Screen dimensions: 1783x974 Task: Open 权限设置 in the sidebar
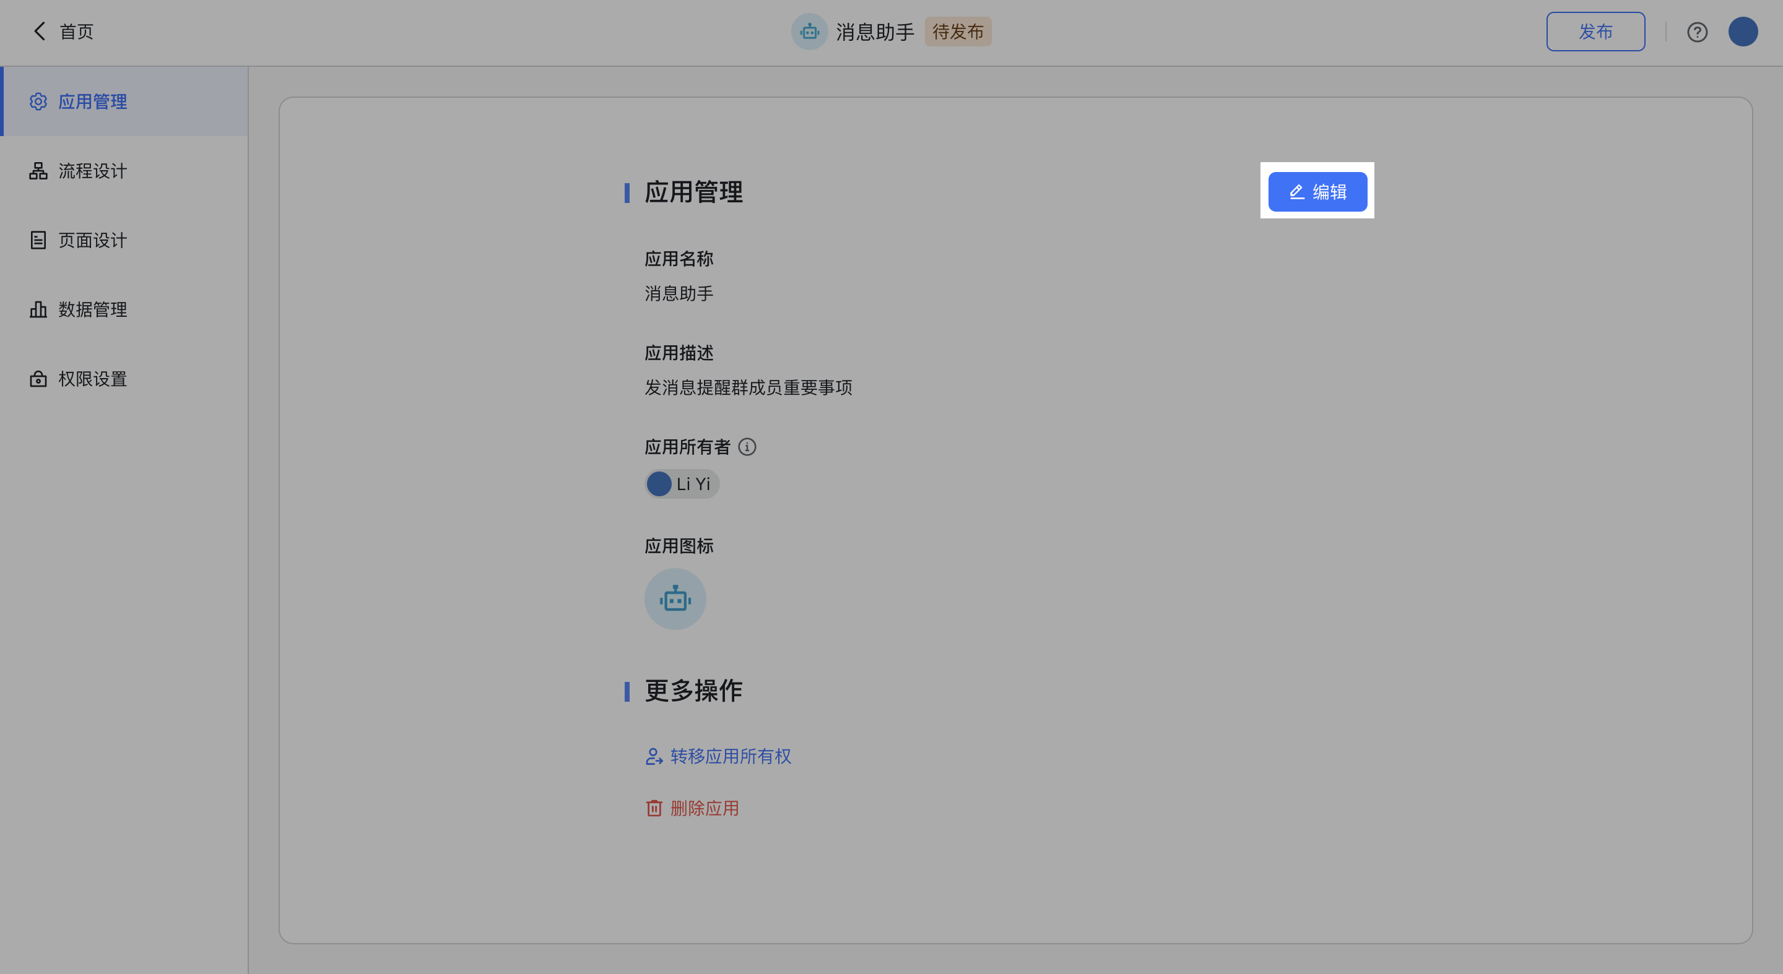[125, 378]
